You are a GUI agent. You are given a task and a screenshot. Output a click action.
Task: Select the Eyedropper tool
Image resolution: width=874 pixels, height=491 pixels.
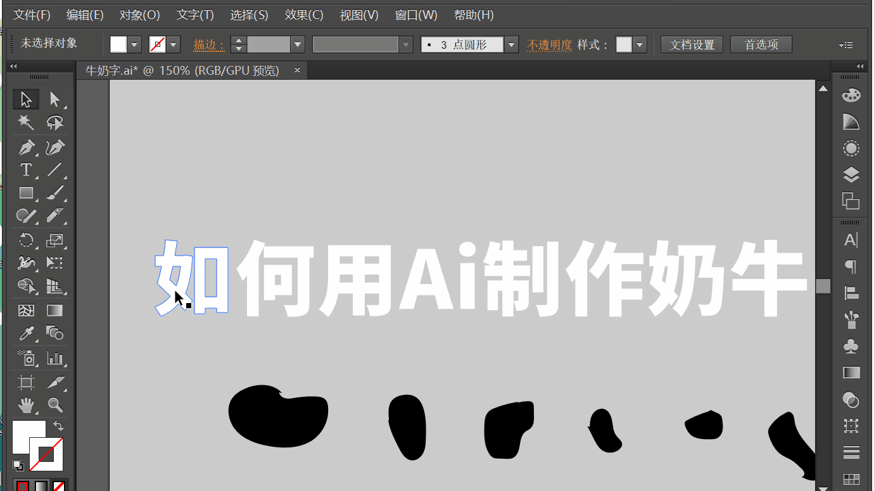point(26,333)
